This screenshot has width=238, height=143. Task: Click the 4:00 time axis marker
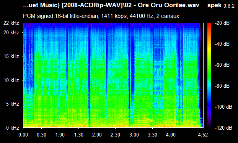171,135
